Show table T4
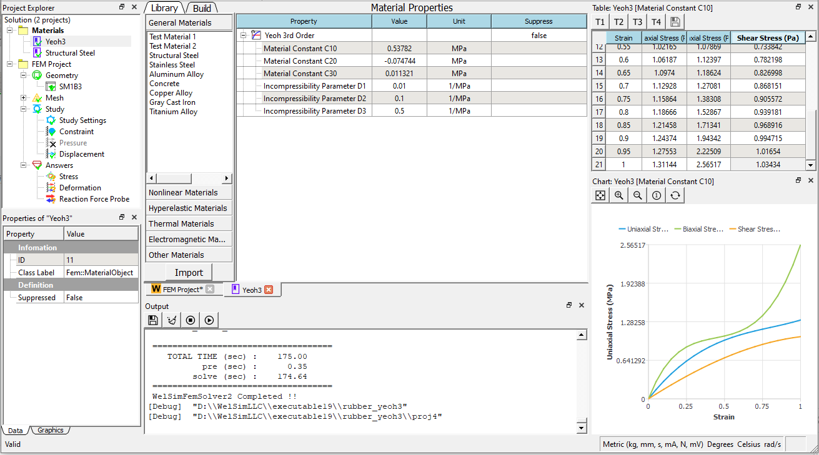This screenshot has width=819, height=455. 656,22
